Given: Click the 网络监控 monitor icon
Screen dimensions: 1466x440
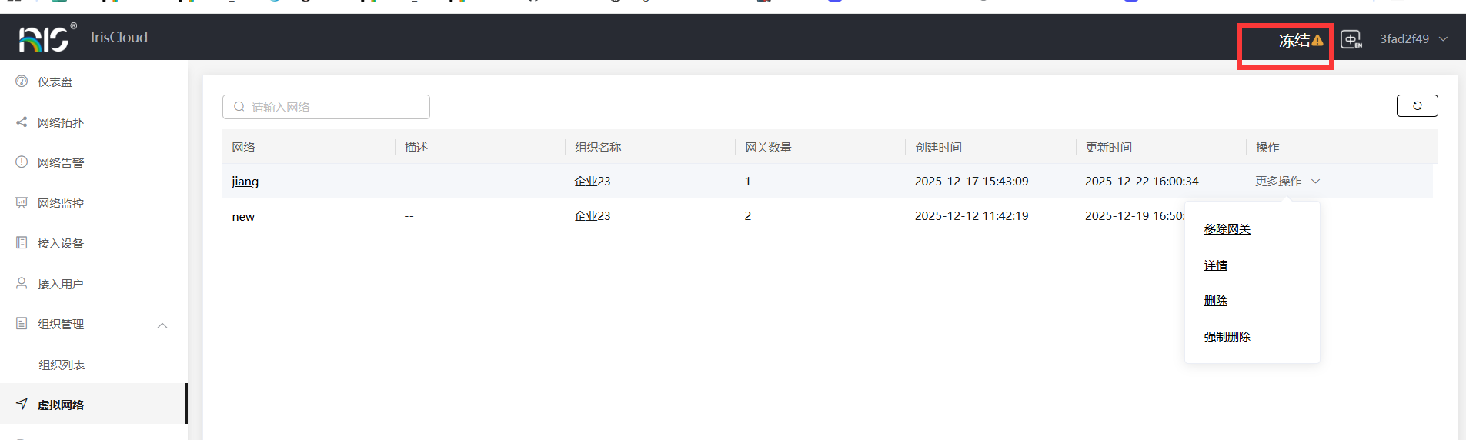Looking at the screenshot, I should (x=22, y=202).
